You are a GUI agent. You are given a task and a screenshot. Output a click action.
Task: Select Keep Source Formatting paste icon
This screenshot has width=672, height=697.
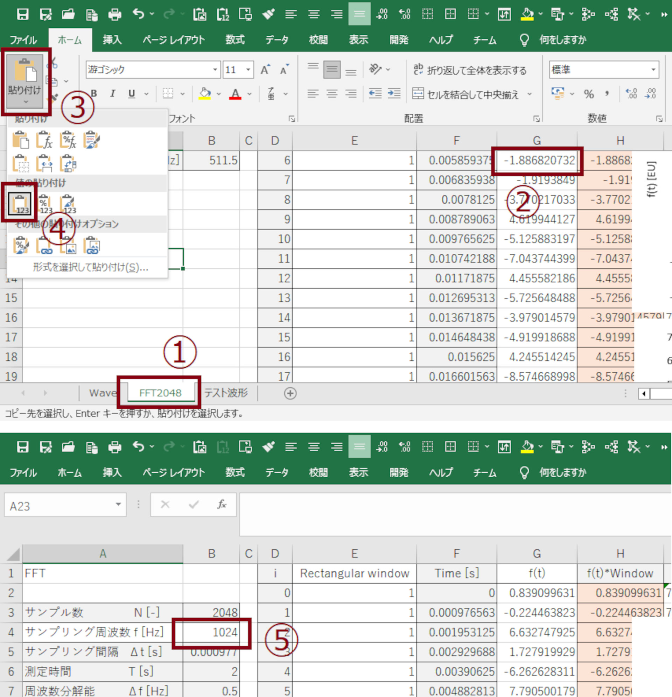[x=91, y=140]
